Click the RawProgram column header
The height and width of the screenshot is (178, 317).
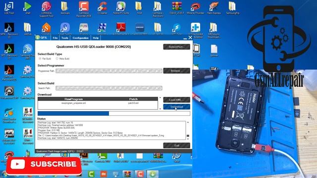74,99
